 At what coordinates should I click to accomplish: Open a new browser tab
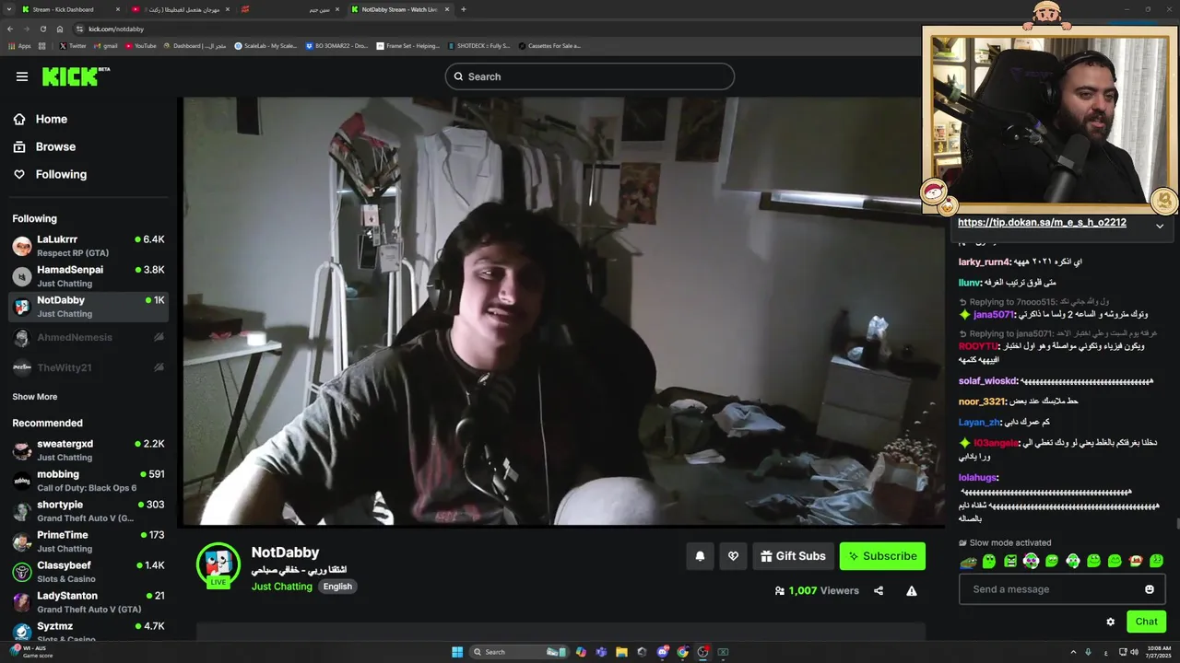(463, 9)
